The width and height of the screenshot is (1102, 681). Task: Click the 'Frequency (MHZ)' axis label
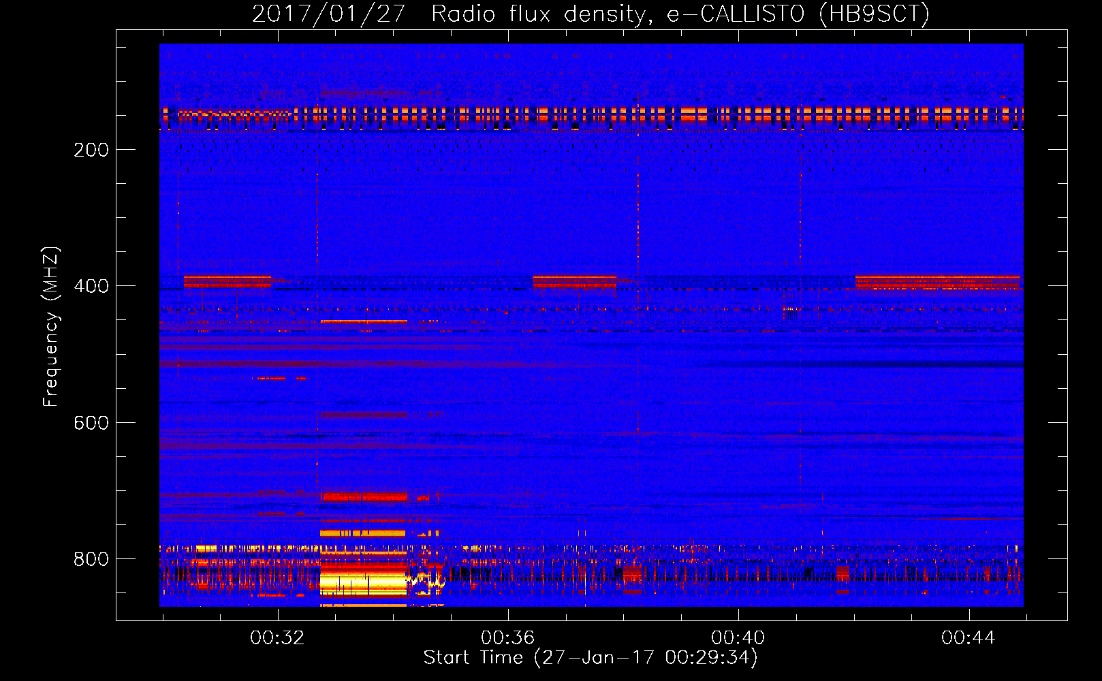(51, 326)
